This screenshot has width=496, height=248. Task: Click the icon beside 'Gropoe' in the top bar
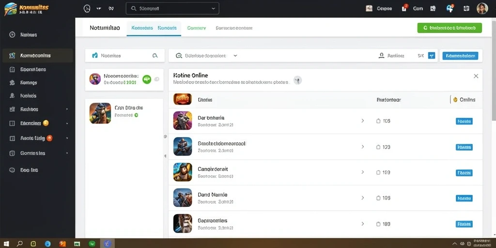pyautogui.click(x=369, y=9)
